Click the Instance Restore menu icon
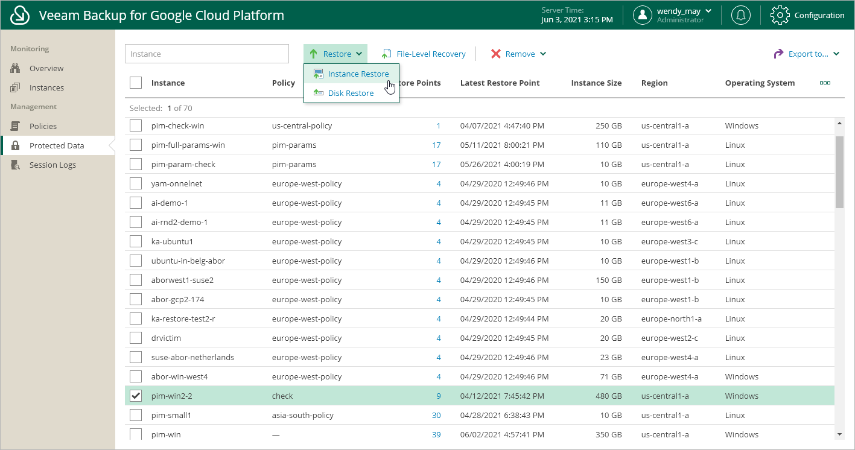Image resolution: width=855 pixels, height=450 pixels. pos(318,74)
